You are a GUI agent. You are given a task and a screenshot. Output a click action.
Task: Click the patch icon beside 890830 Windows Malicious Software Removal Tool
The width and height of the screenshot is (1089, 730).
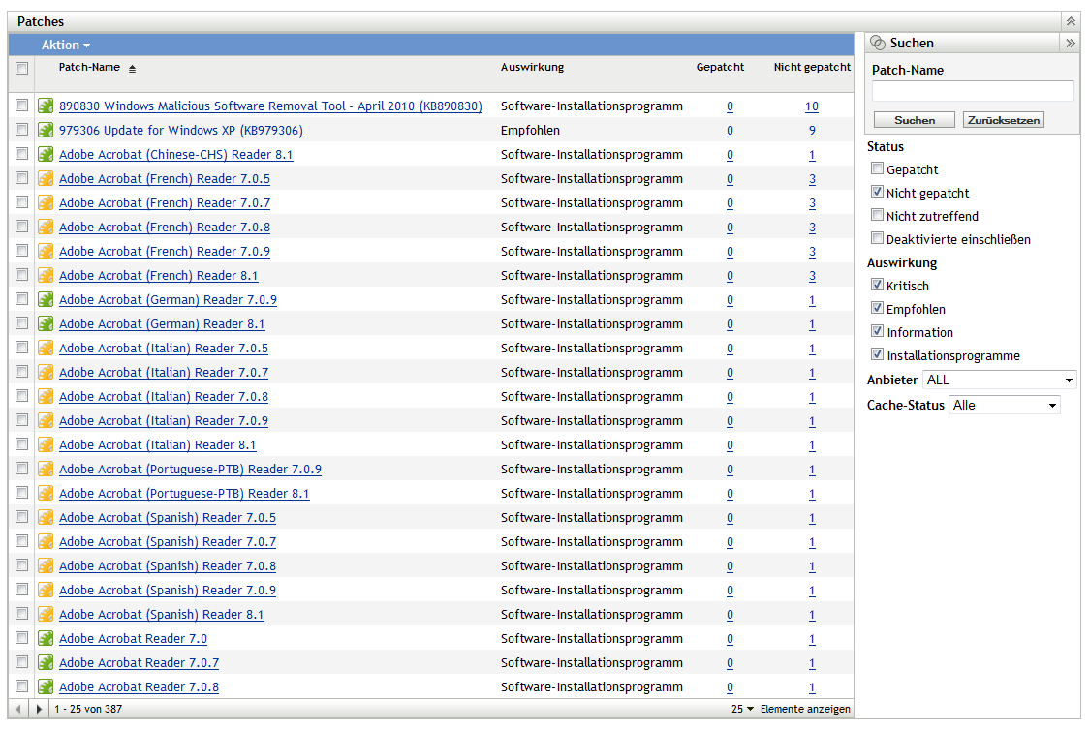pyautogui.click(x=46, y=106)
